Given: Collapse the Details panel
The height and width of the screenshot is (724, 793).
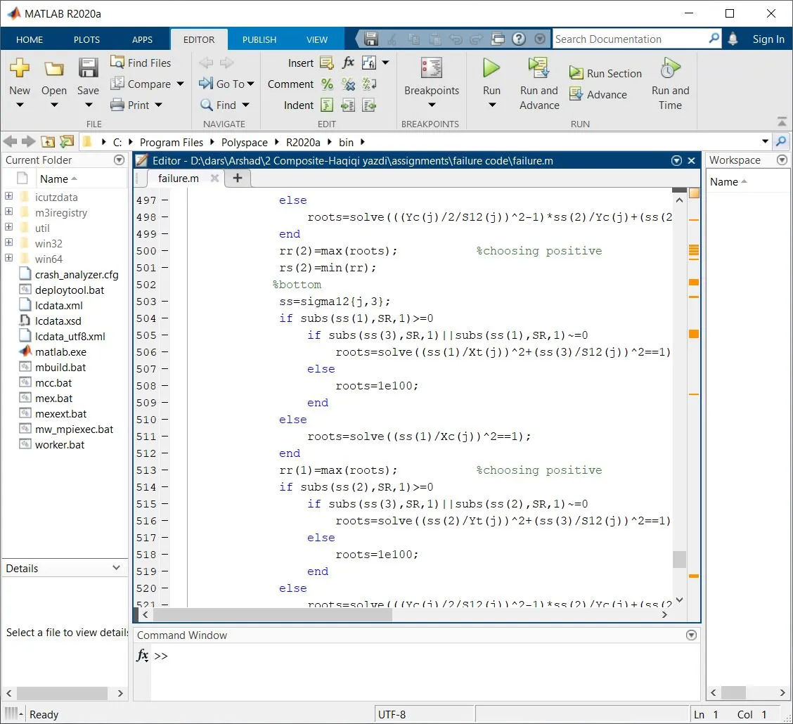Looking at the screenshot, I should (117, 568).
